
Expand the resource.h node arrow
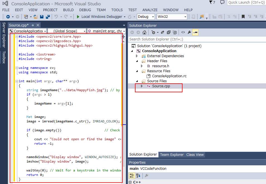click(142, 66)
